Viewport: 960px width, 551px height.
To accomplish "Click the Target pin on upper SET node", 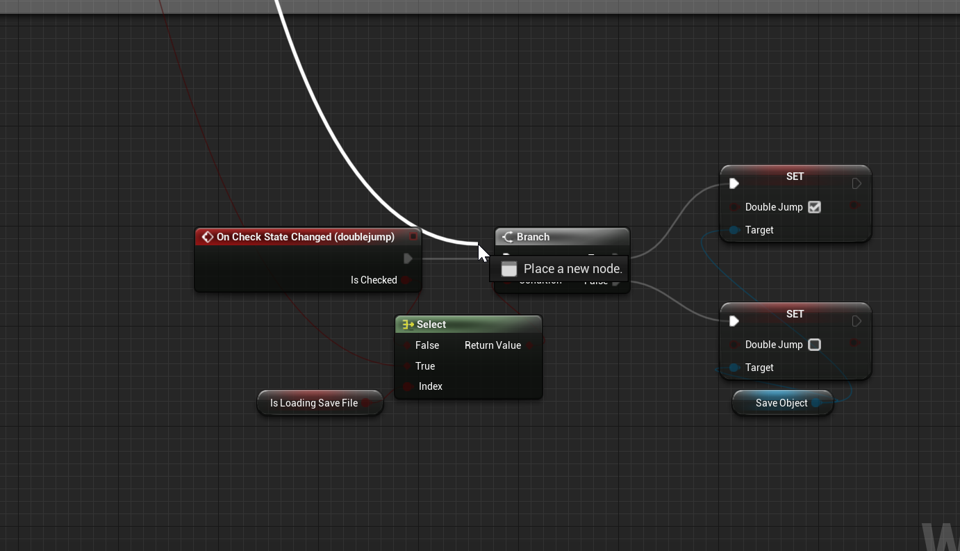I will click(x=734, y=230).
